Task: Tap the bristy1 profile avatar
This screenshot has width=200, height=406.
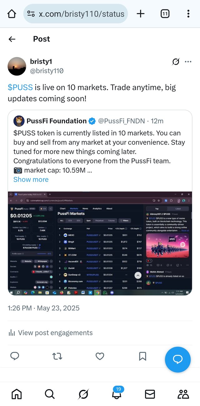Action: [17, 66]
